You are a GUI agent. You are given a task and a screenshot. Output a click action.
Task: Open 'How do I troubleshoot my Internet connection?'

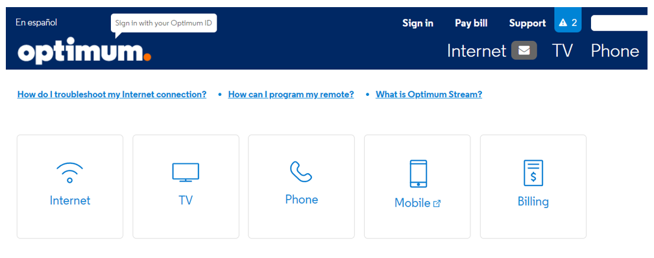(x=112, y=94)
